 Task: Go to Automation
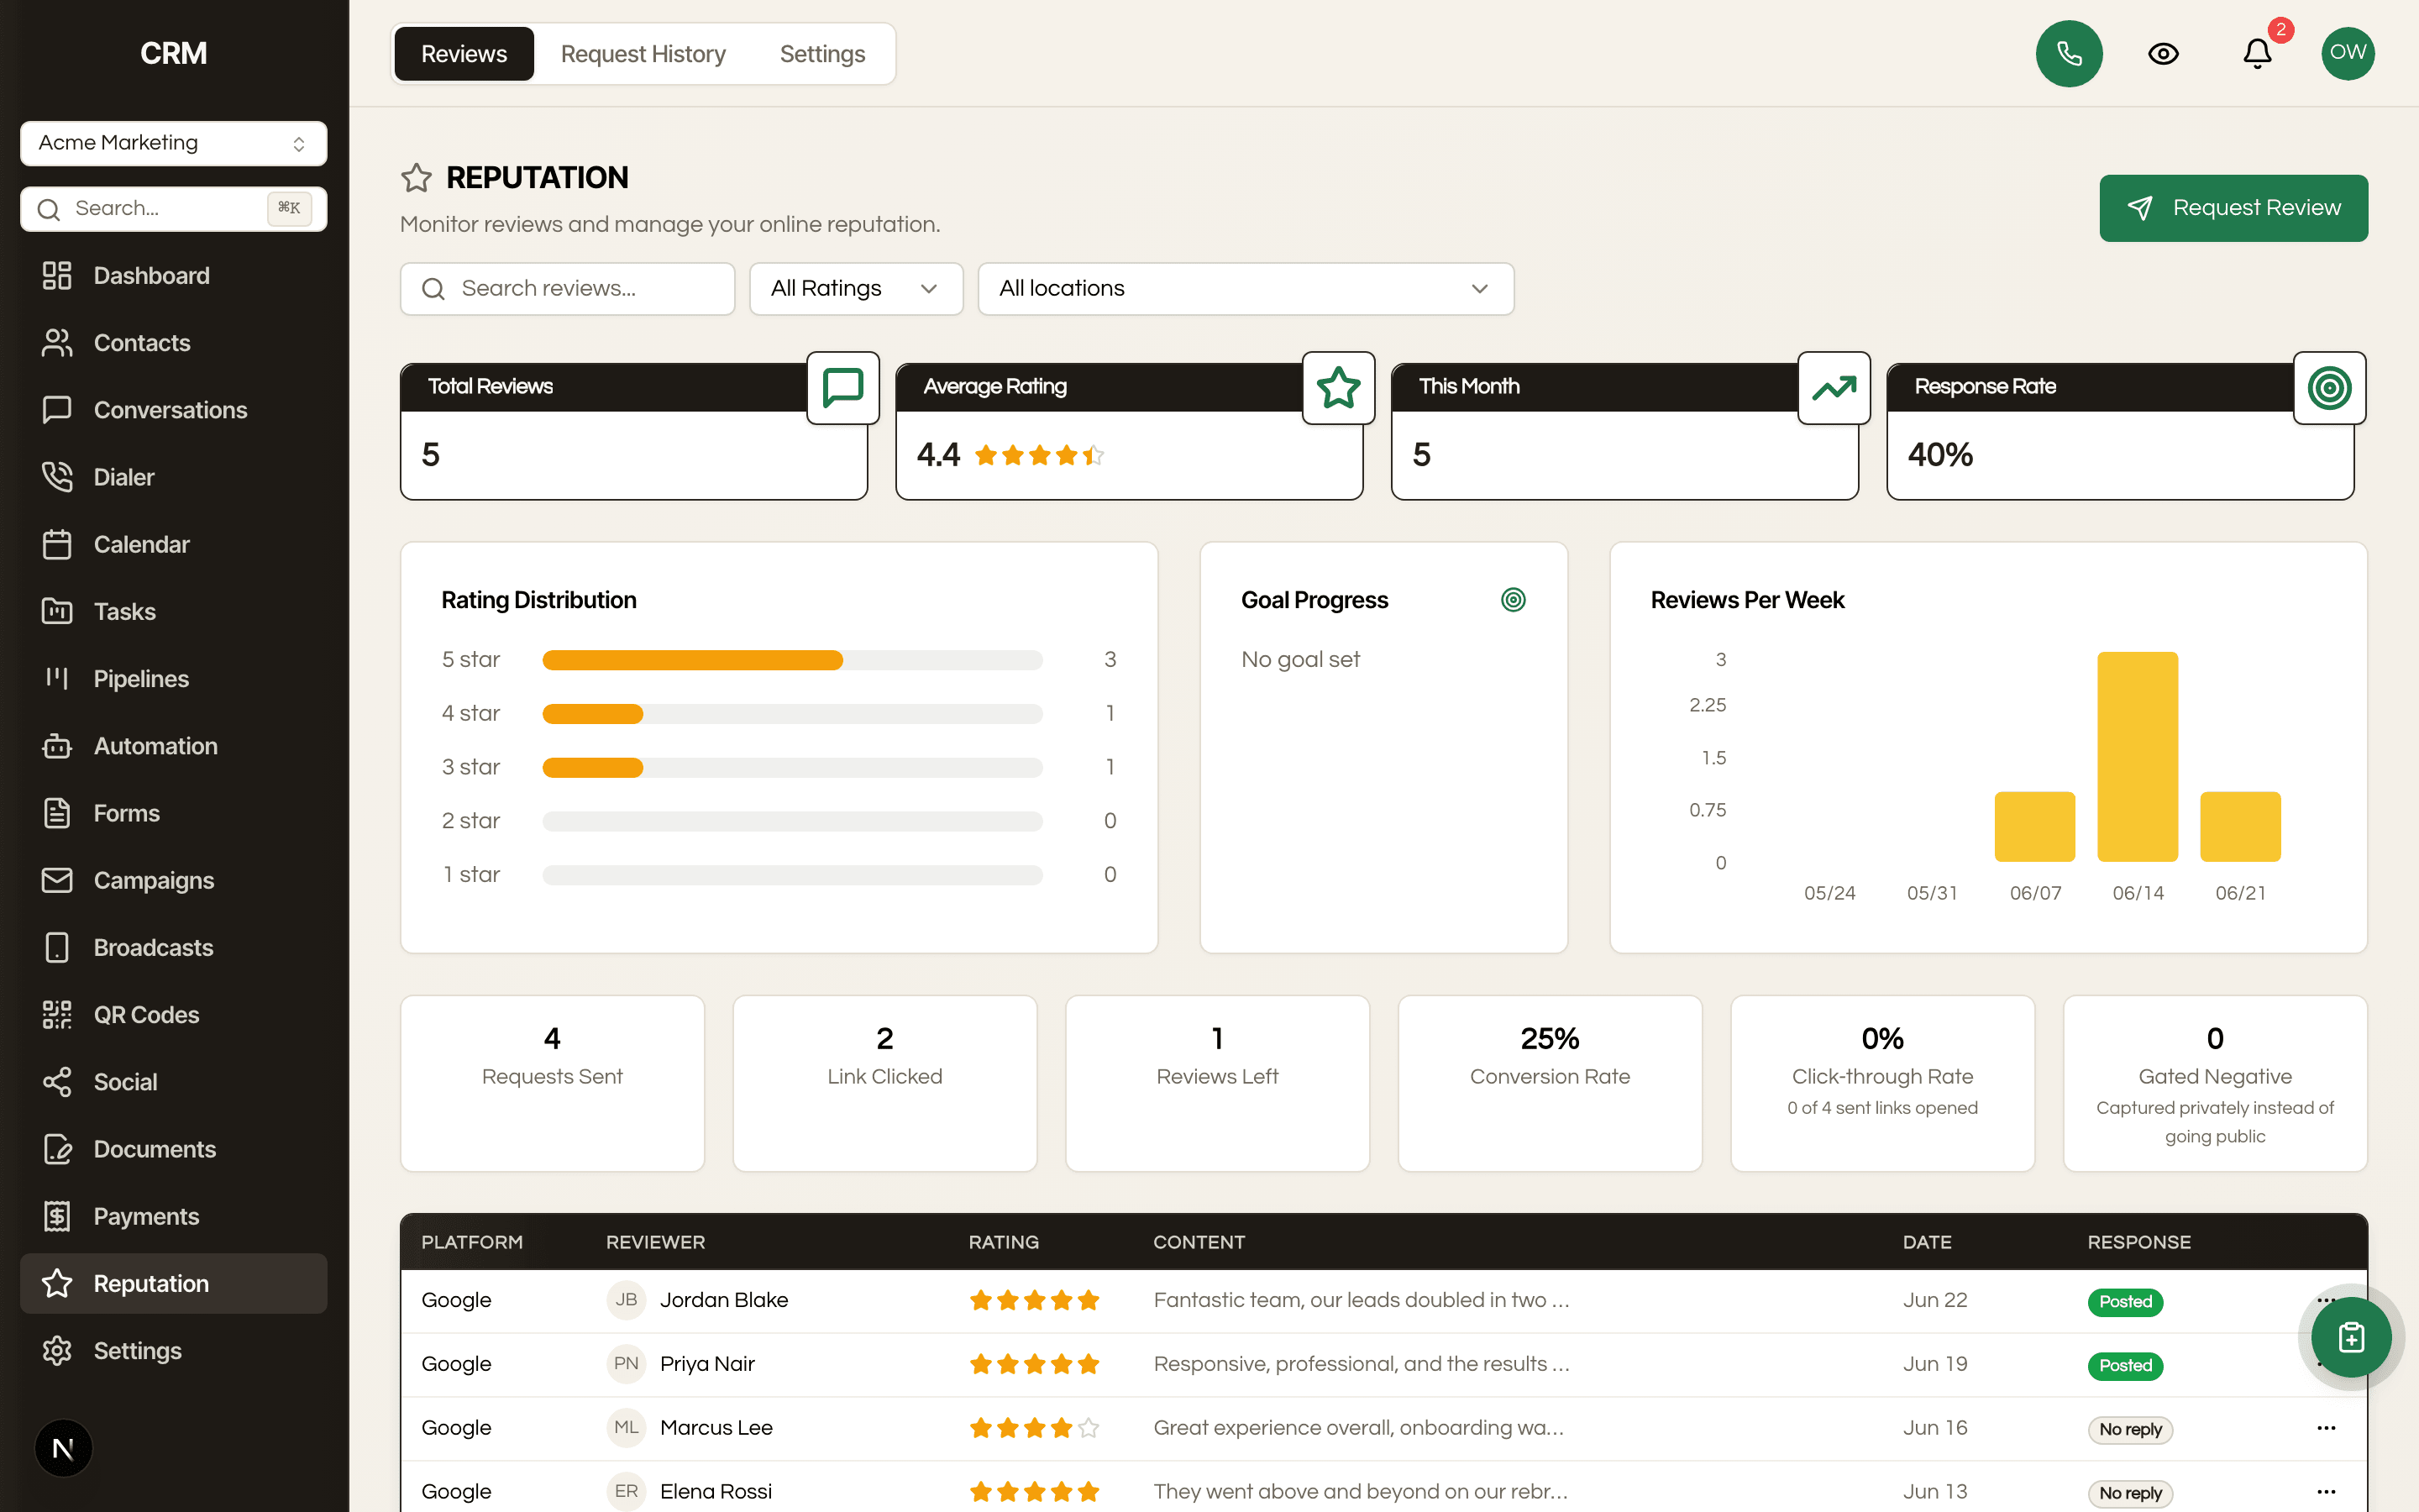pos(173,746)
